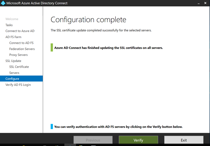Select Proxy Servers step
This screenshot has height=146, width=210.
pyautogui.click(x=18, y=55)
